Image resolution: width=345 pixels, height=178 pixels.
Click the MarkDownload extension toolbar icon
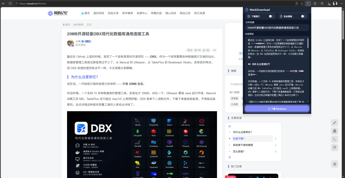pyautogui.click(x=309, y=3)
